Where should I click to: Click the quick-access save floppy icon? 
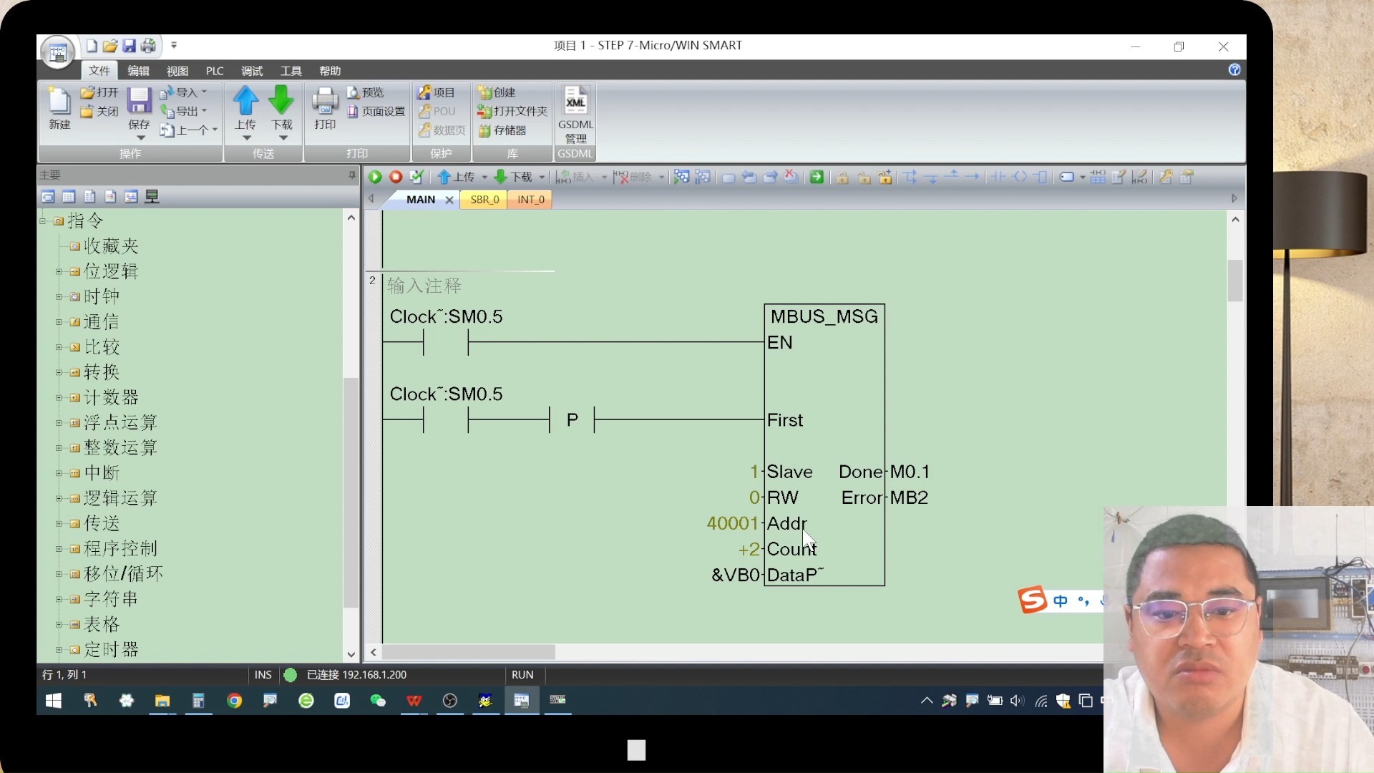(129, 46)
